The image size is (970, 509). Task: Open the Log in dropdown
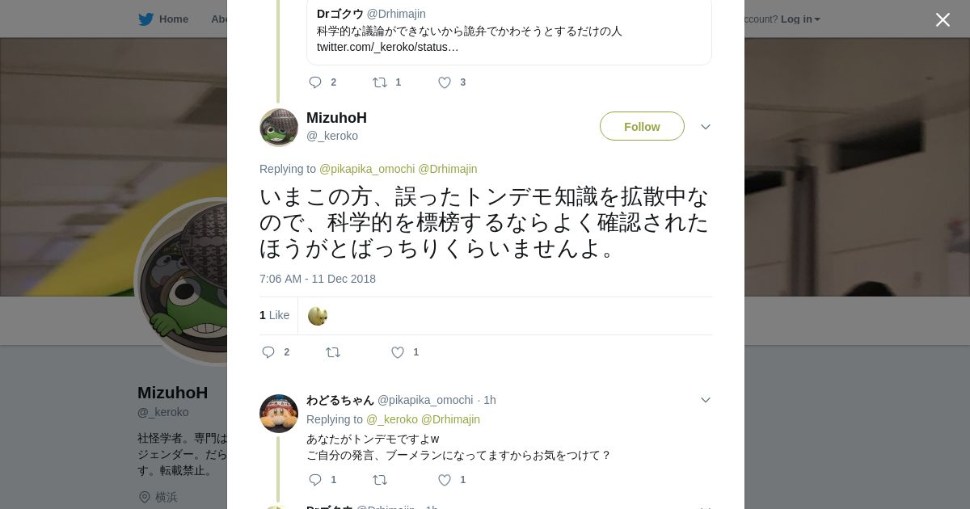click(799, 19)
